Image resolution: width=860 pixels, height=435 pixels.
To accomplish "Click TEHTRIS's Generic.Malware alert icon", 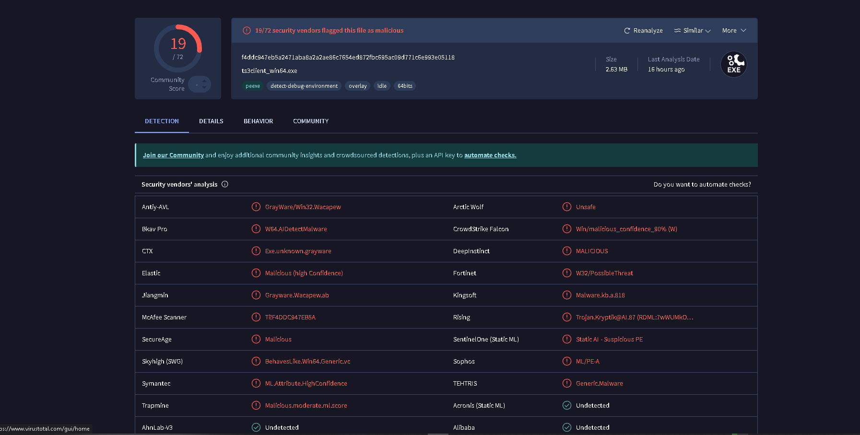I will tap(567, 384).
